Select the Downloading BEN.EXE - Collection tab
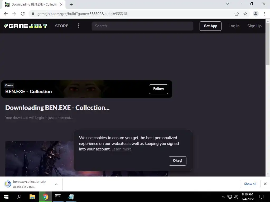Image resolution: width=270 pixels, height=202 pixels. (x=34, y=4)
